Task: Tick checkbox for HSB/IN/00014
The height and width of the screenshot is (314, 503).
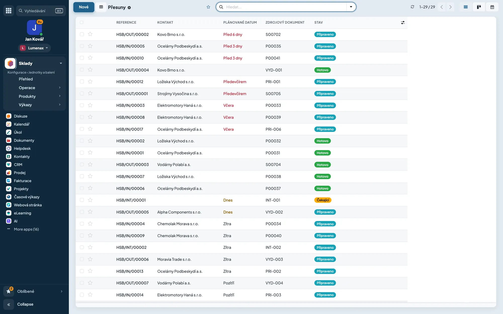Action: point(82,295)
